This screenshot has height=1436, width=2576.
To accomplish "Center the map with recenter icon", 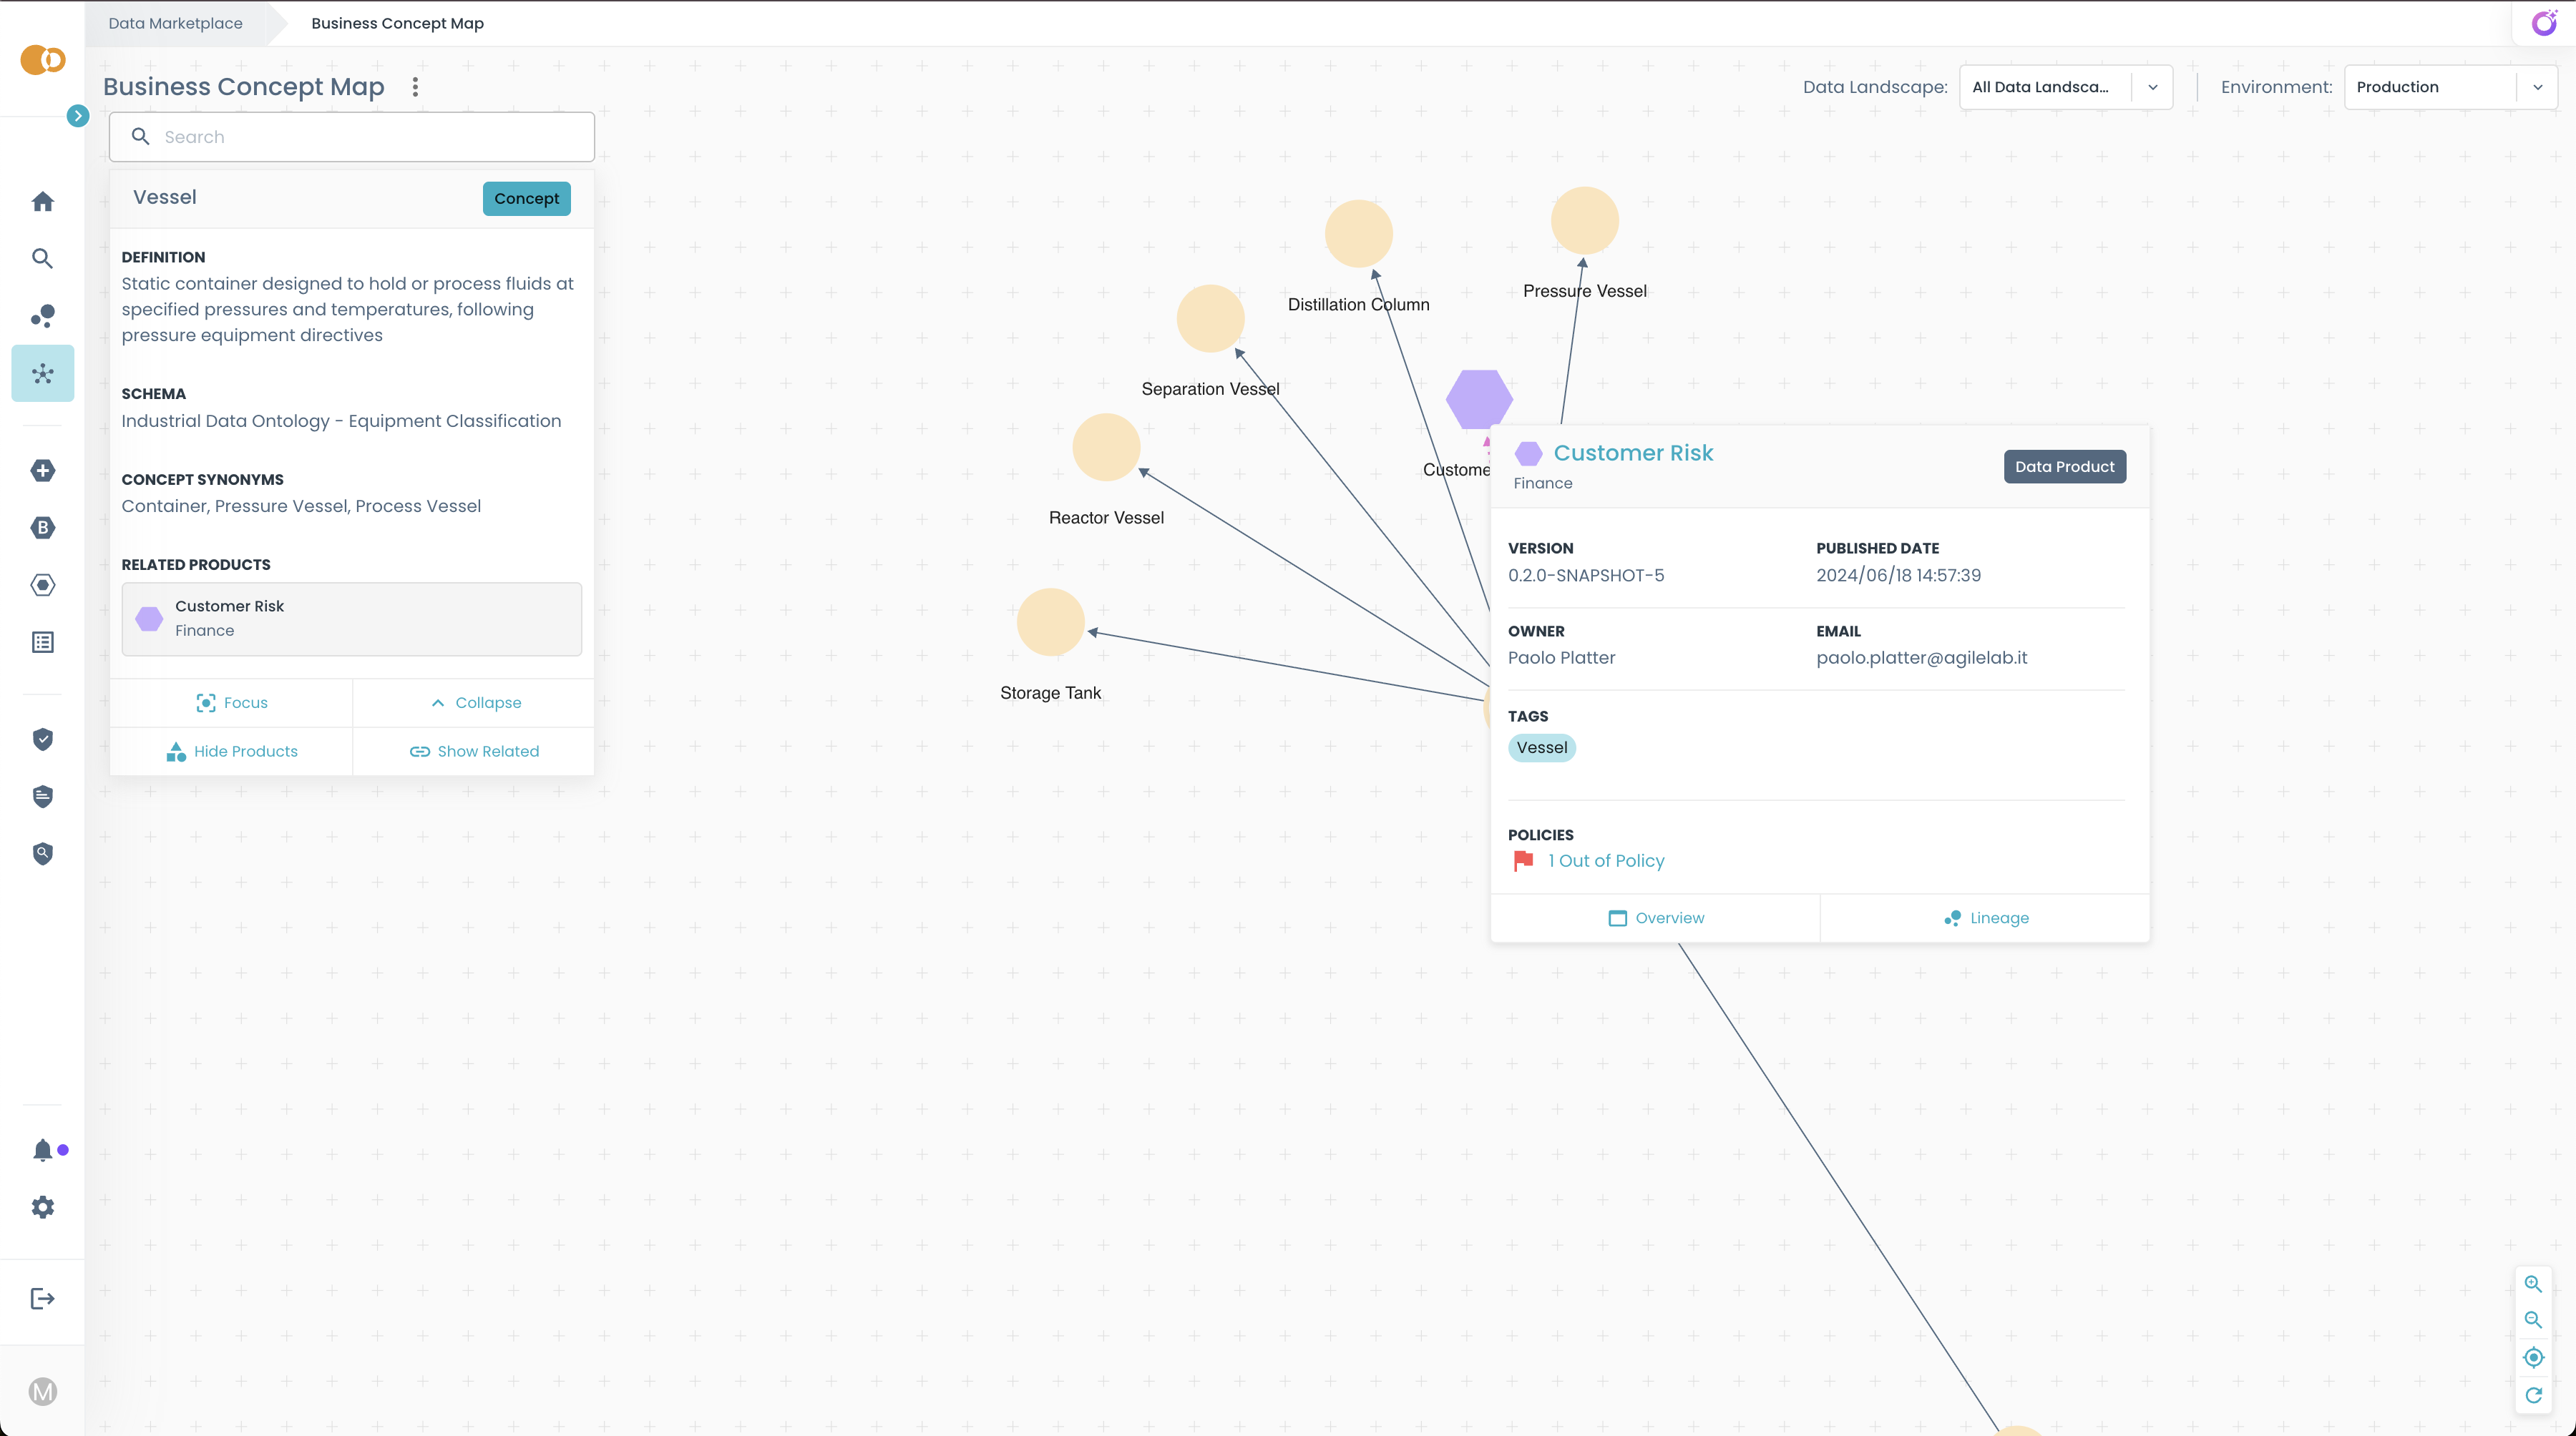I will click(2533, 1357).
